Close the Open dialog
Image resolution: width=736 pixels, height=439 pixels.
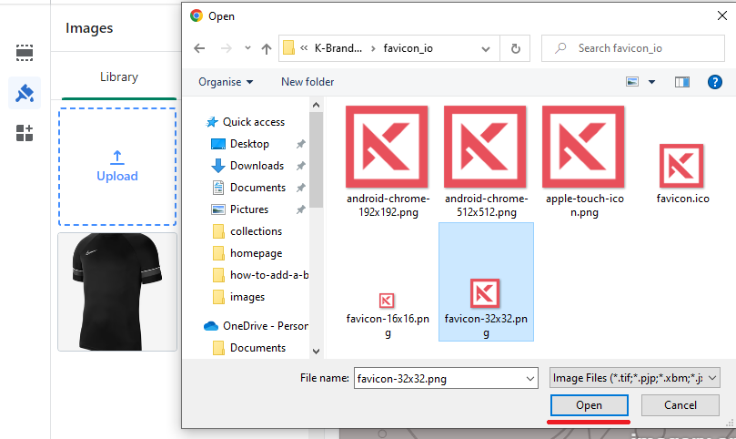tap(722, 16)
